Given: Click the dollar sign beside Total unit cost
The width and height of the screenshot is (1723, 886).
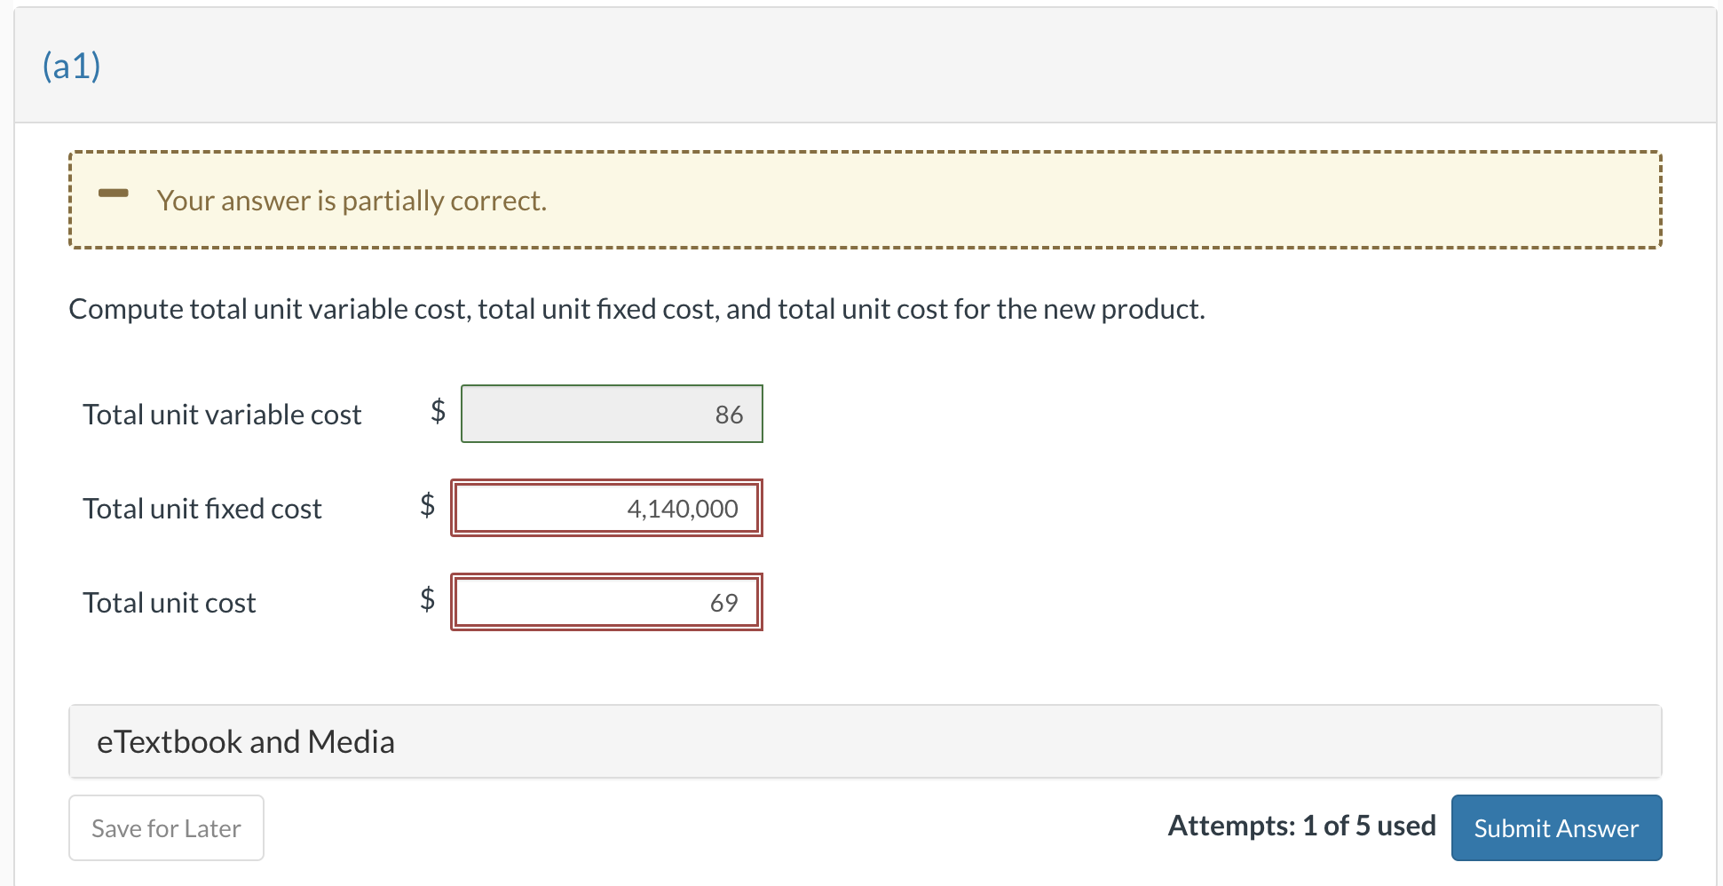Looking at the screenshot, I should 427,601.
